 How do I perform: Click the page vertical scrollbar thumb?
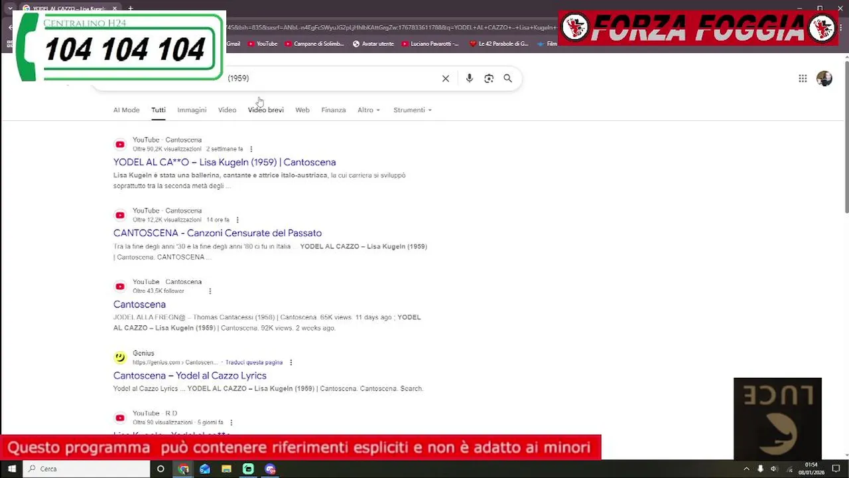[846, 136]
